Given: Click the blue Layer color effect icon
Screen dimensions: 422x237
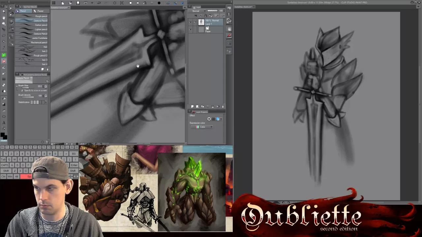Looking at the screenshot, I should 218,119.
